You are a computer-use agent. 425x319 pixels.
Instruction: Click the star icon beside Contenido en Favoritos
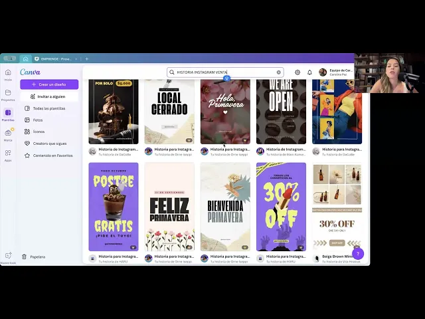click(27, 156)
